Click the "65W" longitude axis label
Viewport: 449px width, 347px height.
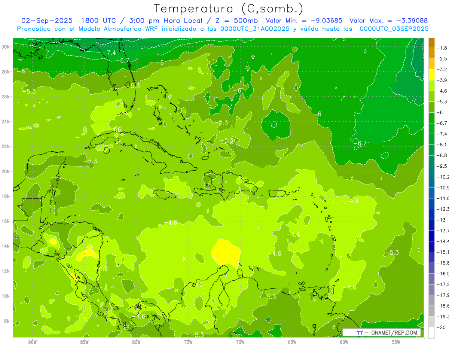(x=292, y=342)
